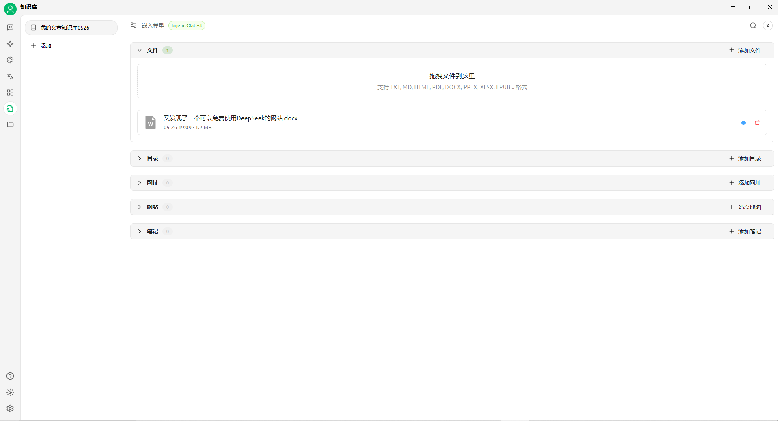Image resolution: width=778 pixels, height=421 pixels.
Task: Click 添加笔记 button
Action: (745, 231)
